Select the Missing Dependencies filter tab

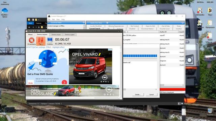pos(116,26)
